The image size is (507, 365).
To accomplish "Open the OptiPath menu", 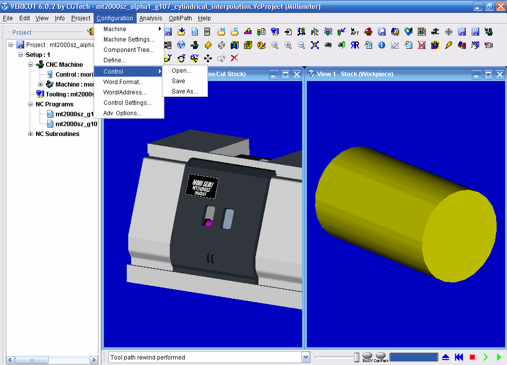I will click(180, 18).
